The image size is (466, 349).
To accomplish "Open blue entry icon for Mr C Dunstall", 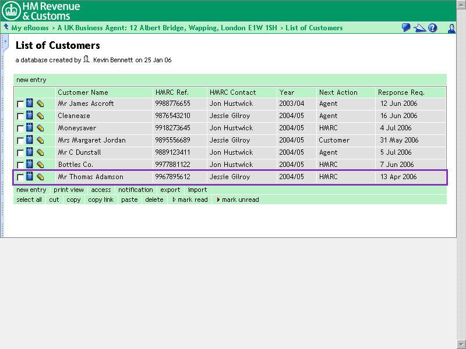I will tap(30, 152).
